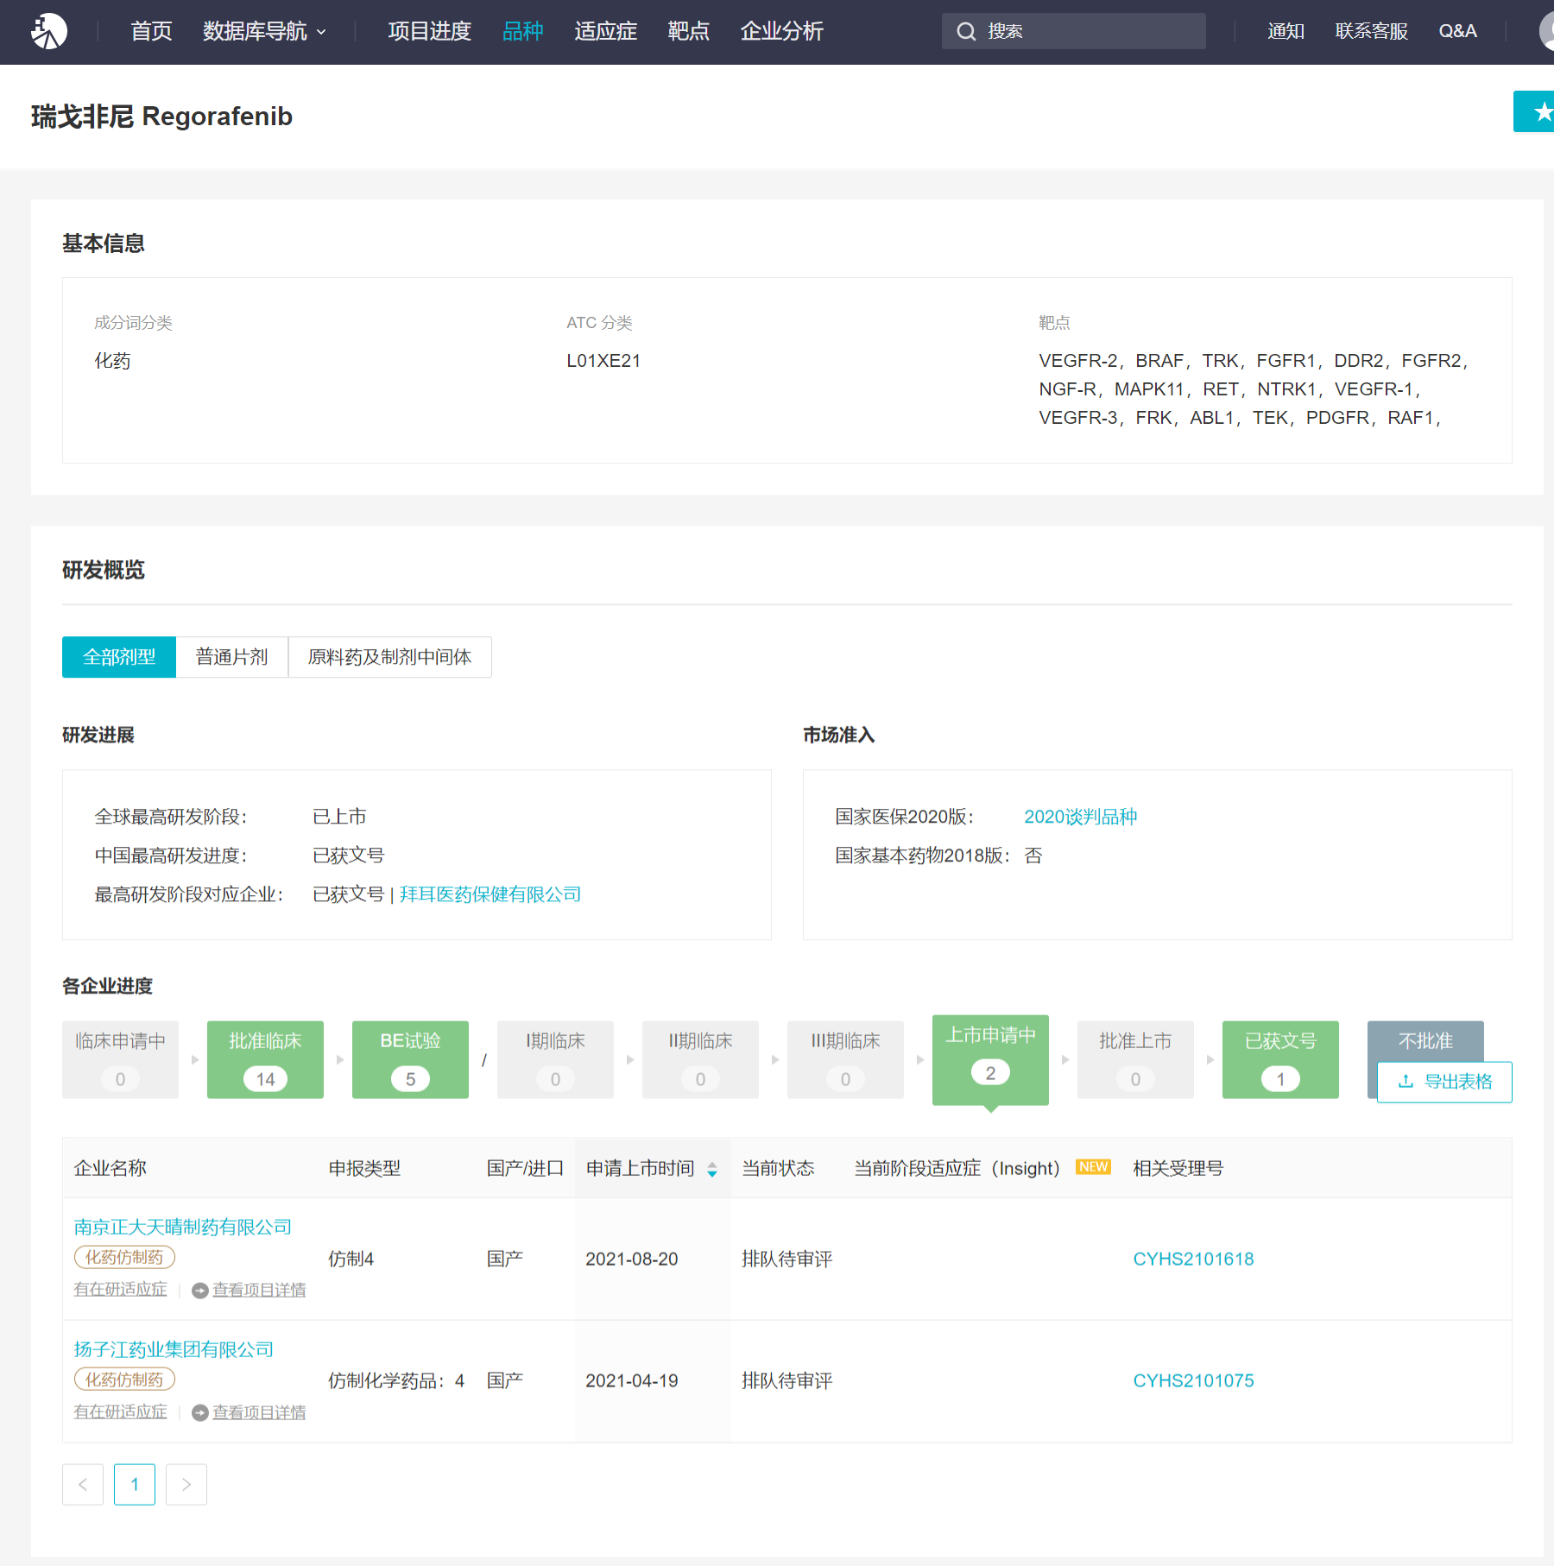Click the site logo icon
The image size is (1554, 1566).
click(49, 31)
